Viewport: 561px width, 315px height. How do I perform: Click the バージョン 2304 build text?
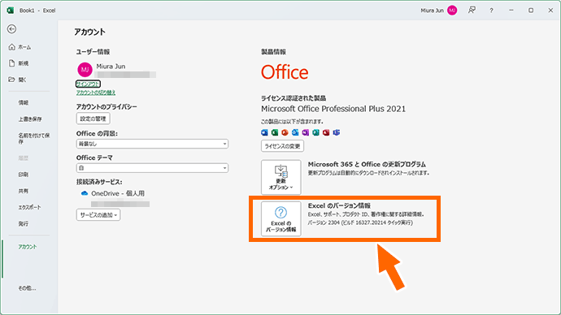pyautogui.click(x=360, y=222)
